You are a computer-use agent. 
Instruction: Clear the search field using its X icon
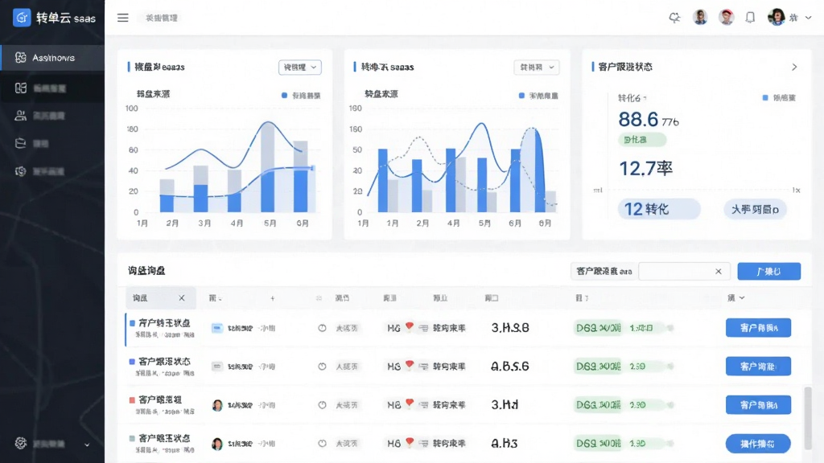719,272
